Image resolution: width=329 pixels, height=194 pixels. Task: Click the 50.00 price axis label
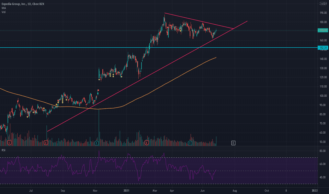pyautogui.click(x=323, y=142)
